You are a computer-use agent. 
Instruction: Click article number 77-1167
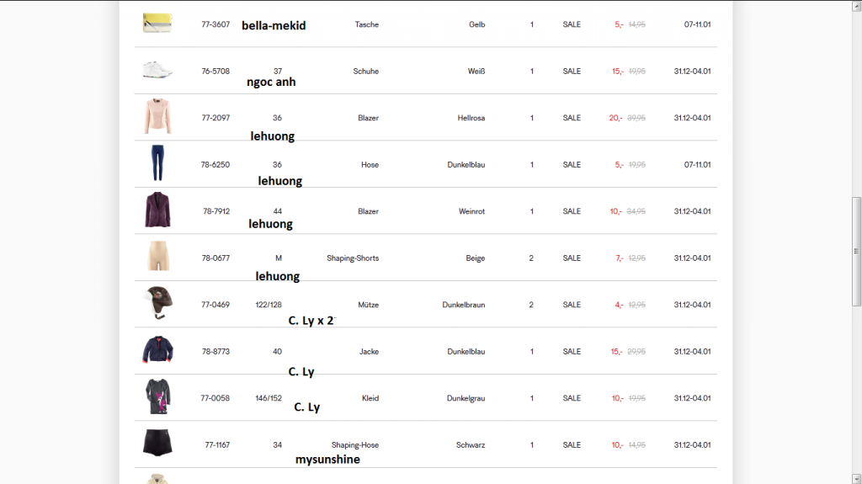click(217, 445)
